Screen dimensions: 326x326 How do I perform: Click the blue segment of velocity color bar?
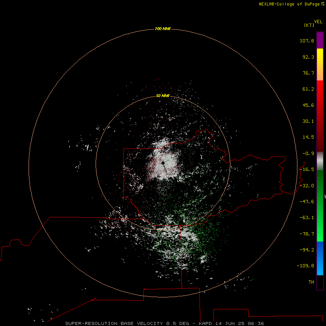[320, 258]
